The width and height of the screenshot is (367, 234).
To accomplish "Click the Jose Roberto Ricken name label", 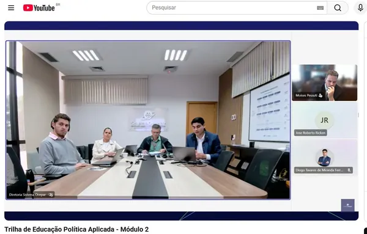I will click(310, 133).
